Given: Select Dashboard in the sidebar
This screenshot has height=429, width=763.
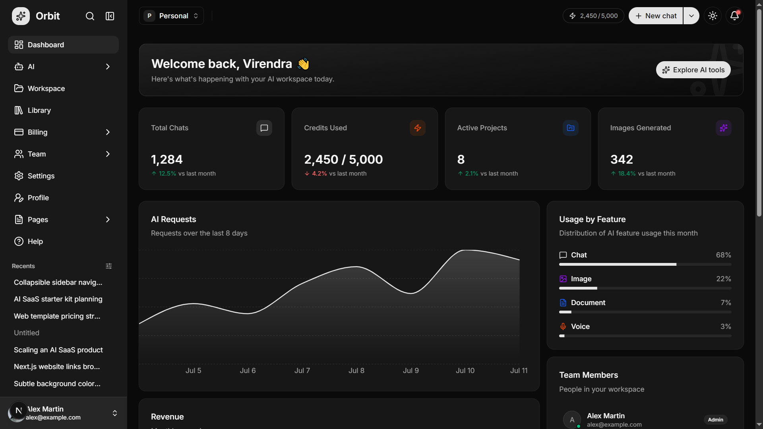Looking at the screenshot, I should tap(63, 45).
